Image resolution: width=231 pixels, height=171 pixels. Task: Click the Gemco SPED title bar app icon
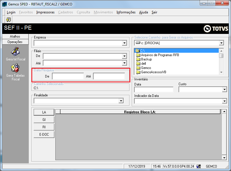pos(5,4)
